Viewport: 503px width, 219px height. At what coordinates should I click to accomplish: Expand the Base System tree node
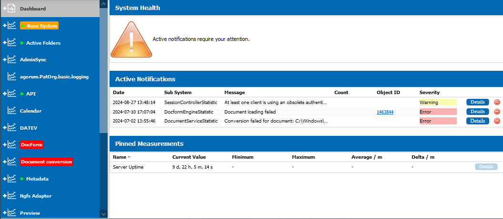point(5,26)
